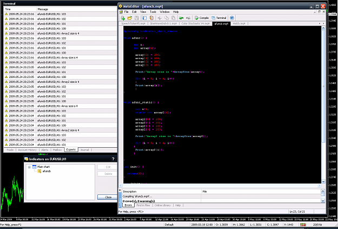
Task: Select the Main chart tree item
Action: click(x=41, y=167)
